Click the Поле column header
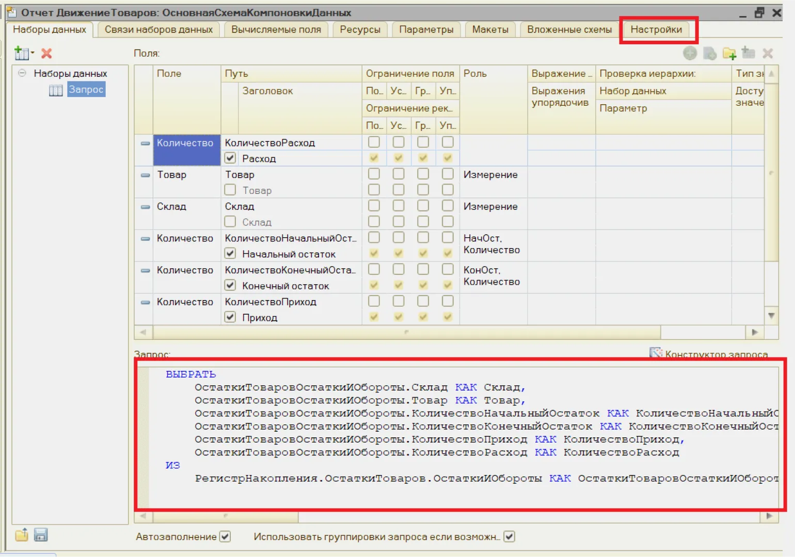The width and height of the screenshot is (795, 557). tap(169, 74)
